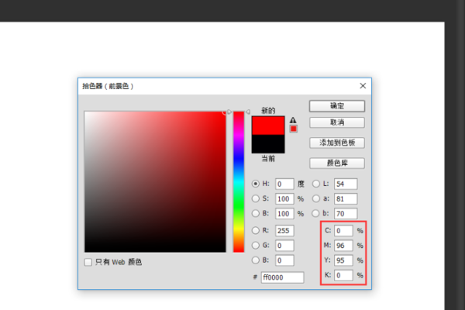Click the 添加到色板 button
This screenshot has width=465, height=310.
(x=336, y=143)
